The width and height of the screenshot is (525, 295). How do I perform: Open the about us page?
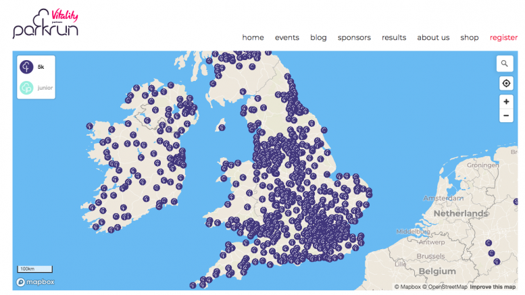point(433,38)
